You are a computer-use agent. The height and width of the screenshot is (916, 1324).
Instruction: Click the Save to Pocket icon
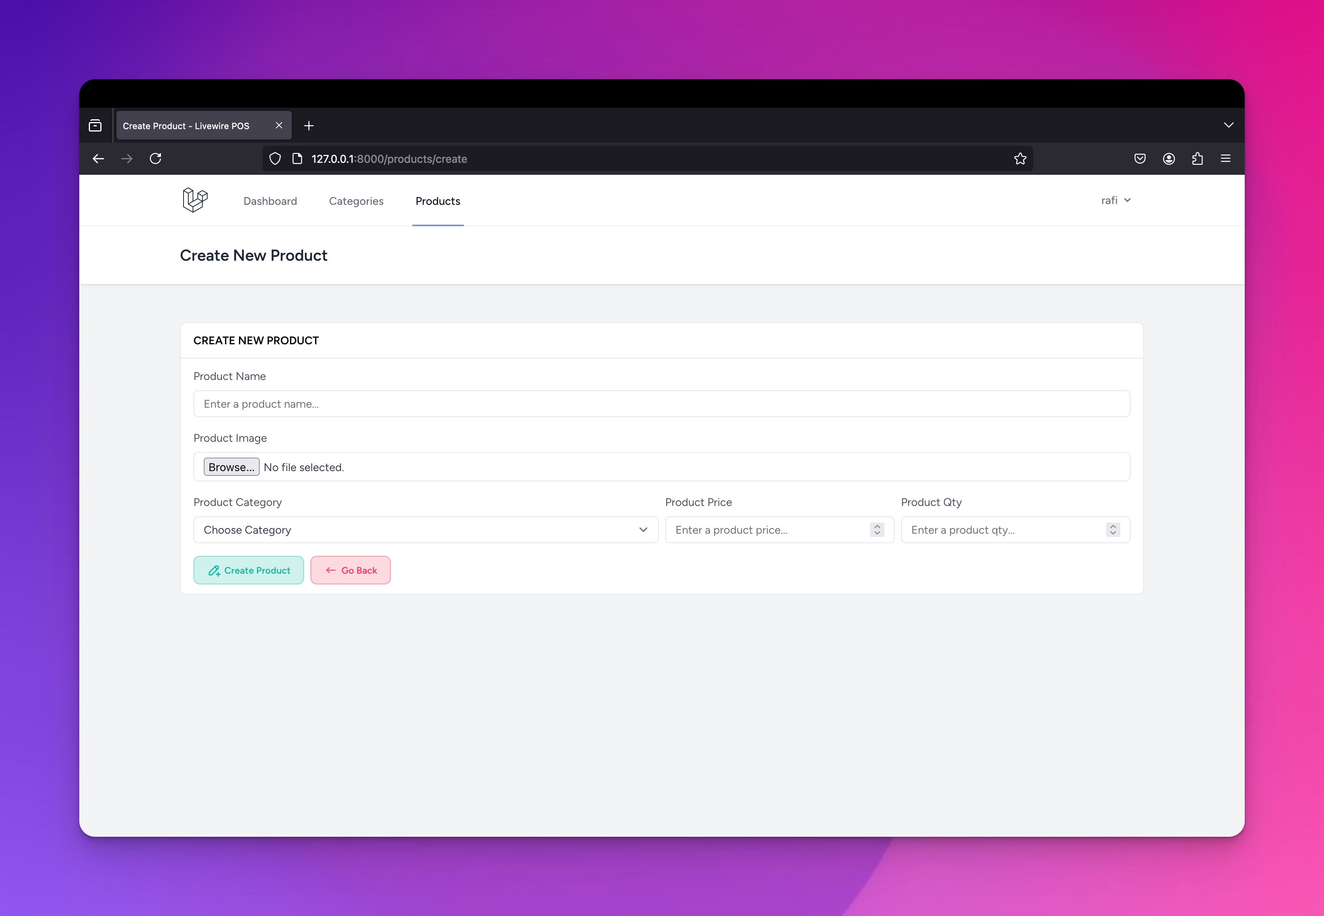tap(1140, 159)
